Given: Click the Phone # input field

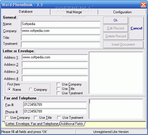Looking at the screenshot, I should tap(55, 111).
